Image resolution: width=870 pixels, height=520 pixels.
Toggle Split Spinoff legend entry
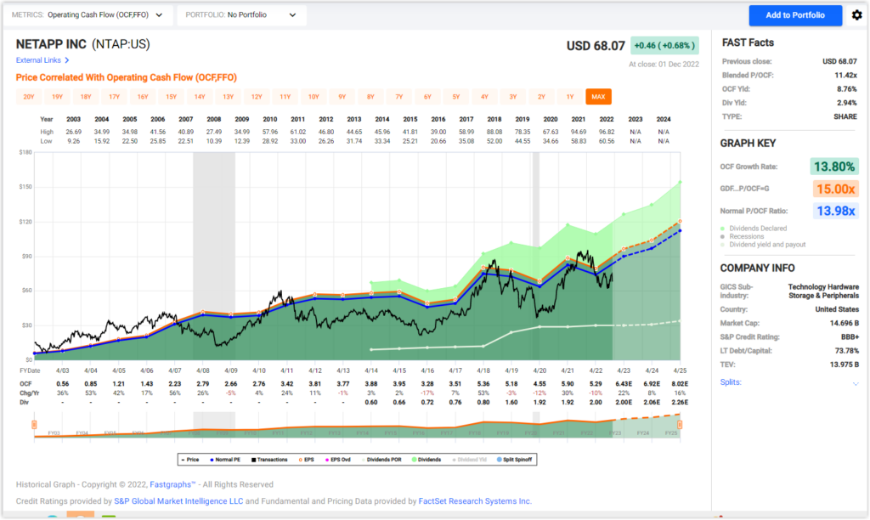pyautogui.click(x=514, y=460)
